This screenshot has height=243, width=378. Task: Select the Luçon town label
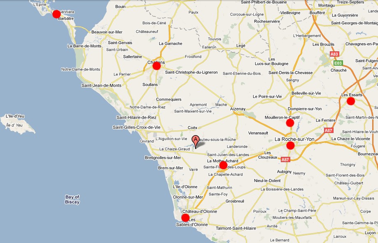click(370, 233)
